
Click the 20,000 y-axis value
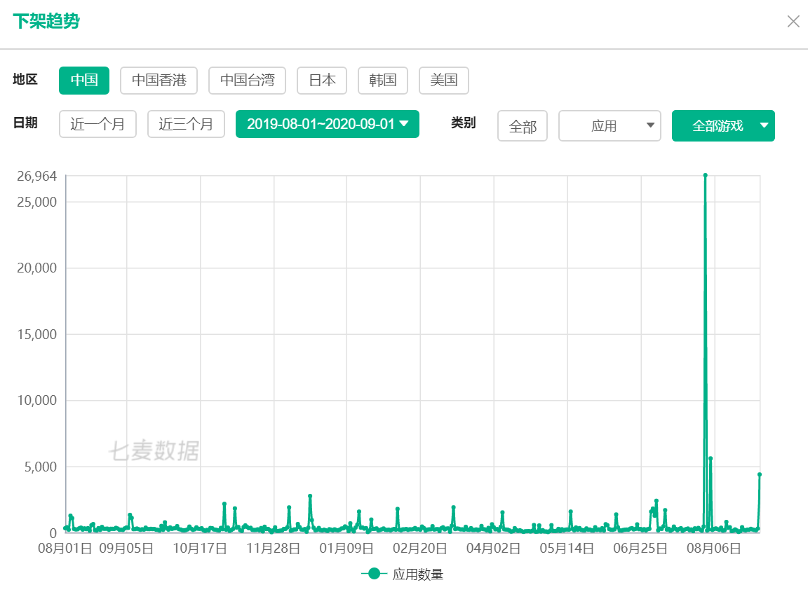coord(36,268)
